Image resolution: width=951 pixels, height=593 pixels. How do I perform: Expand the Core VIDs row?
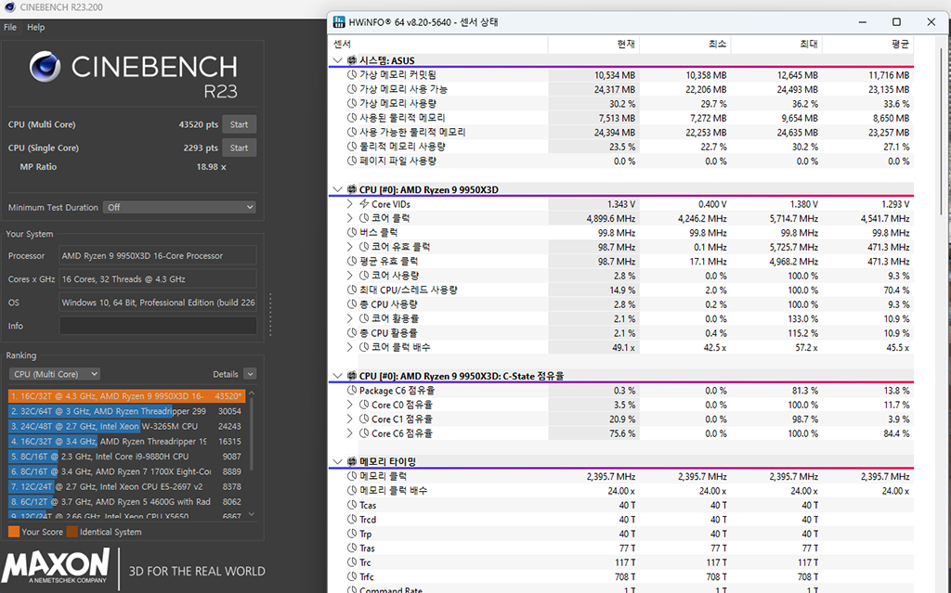(350, 204)
